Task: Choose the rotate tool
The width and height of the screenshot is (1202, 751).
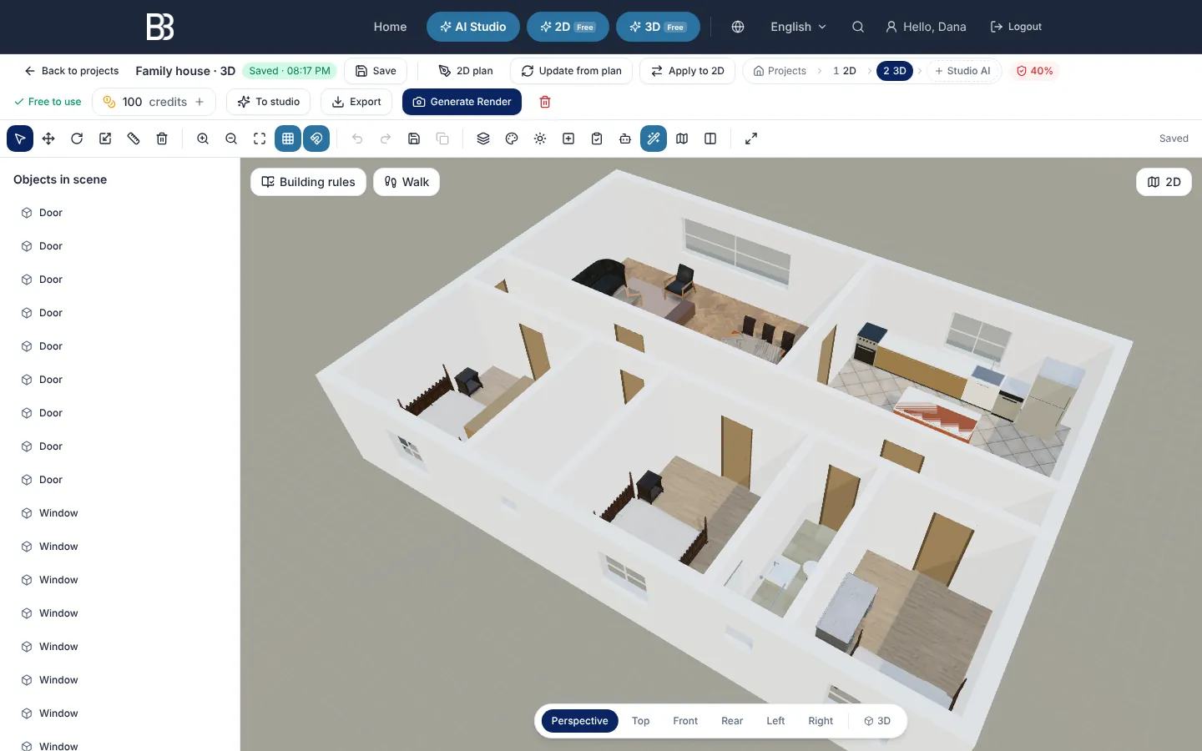Action: [x=77, y=139]
